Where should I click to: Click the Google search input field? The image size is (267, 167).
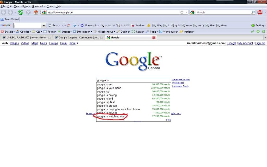pyautogui.click(x=133, y=80)
